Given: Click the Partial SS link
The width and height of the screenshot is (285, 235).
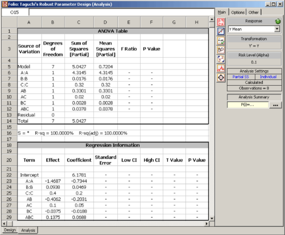Looking at the screenshot, I should coord(241,77).
